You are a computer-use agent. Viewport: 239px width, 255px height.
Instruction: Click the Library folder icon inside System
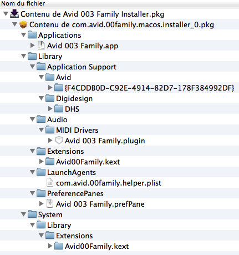tap(41, 225)
